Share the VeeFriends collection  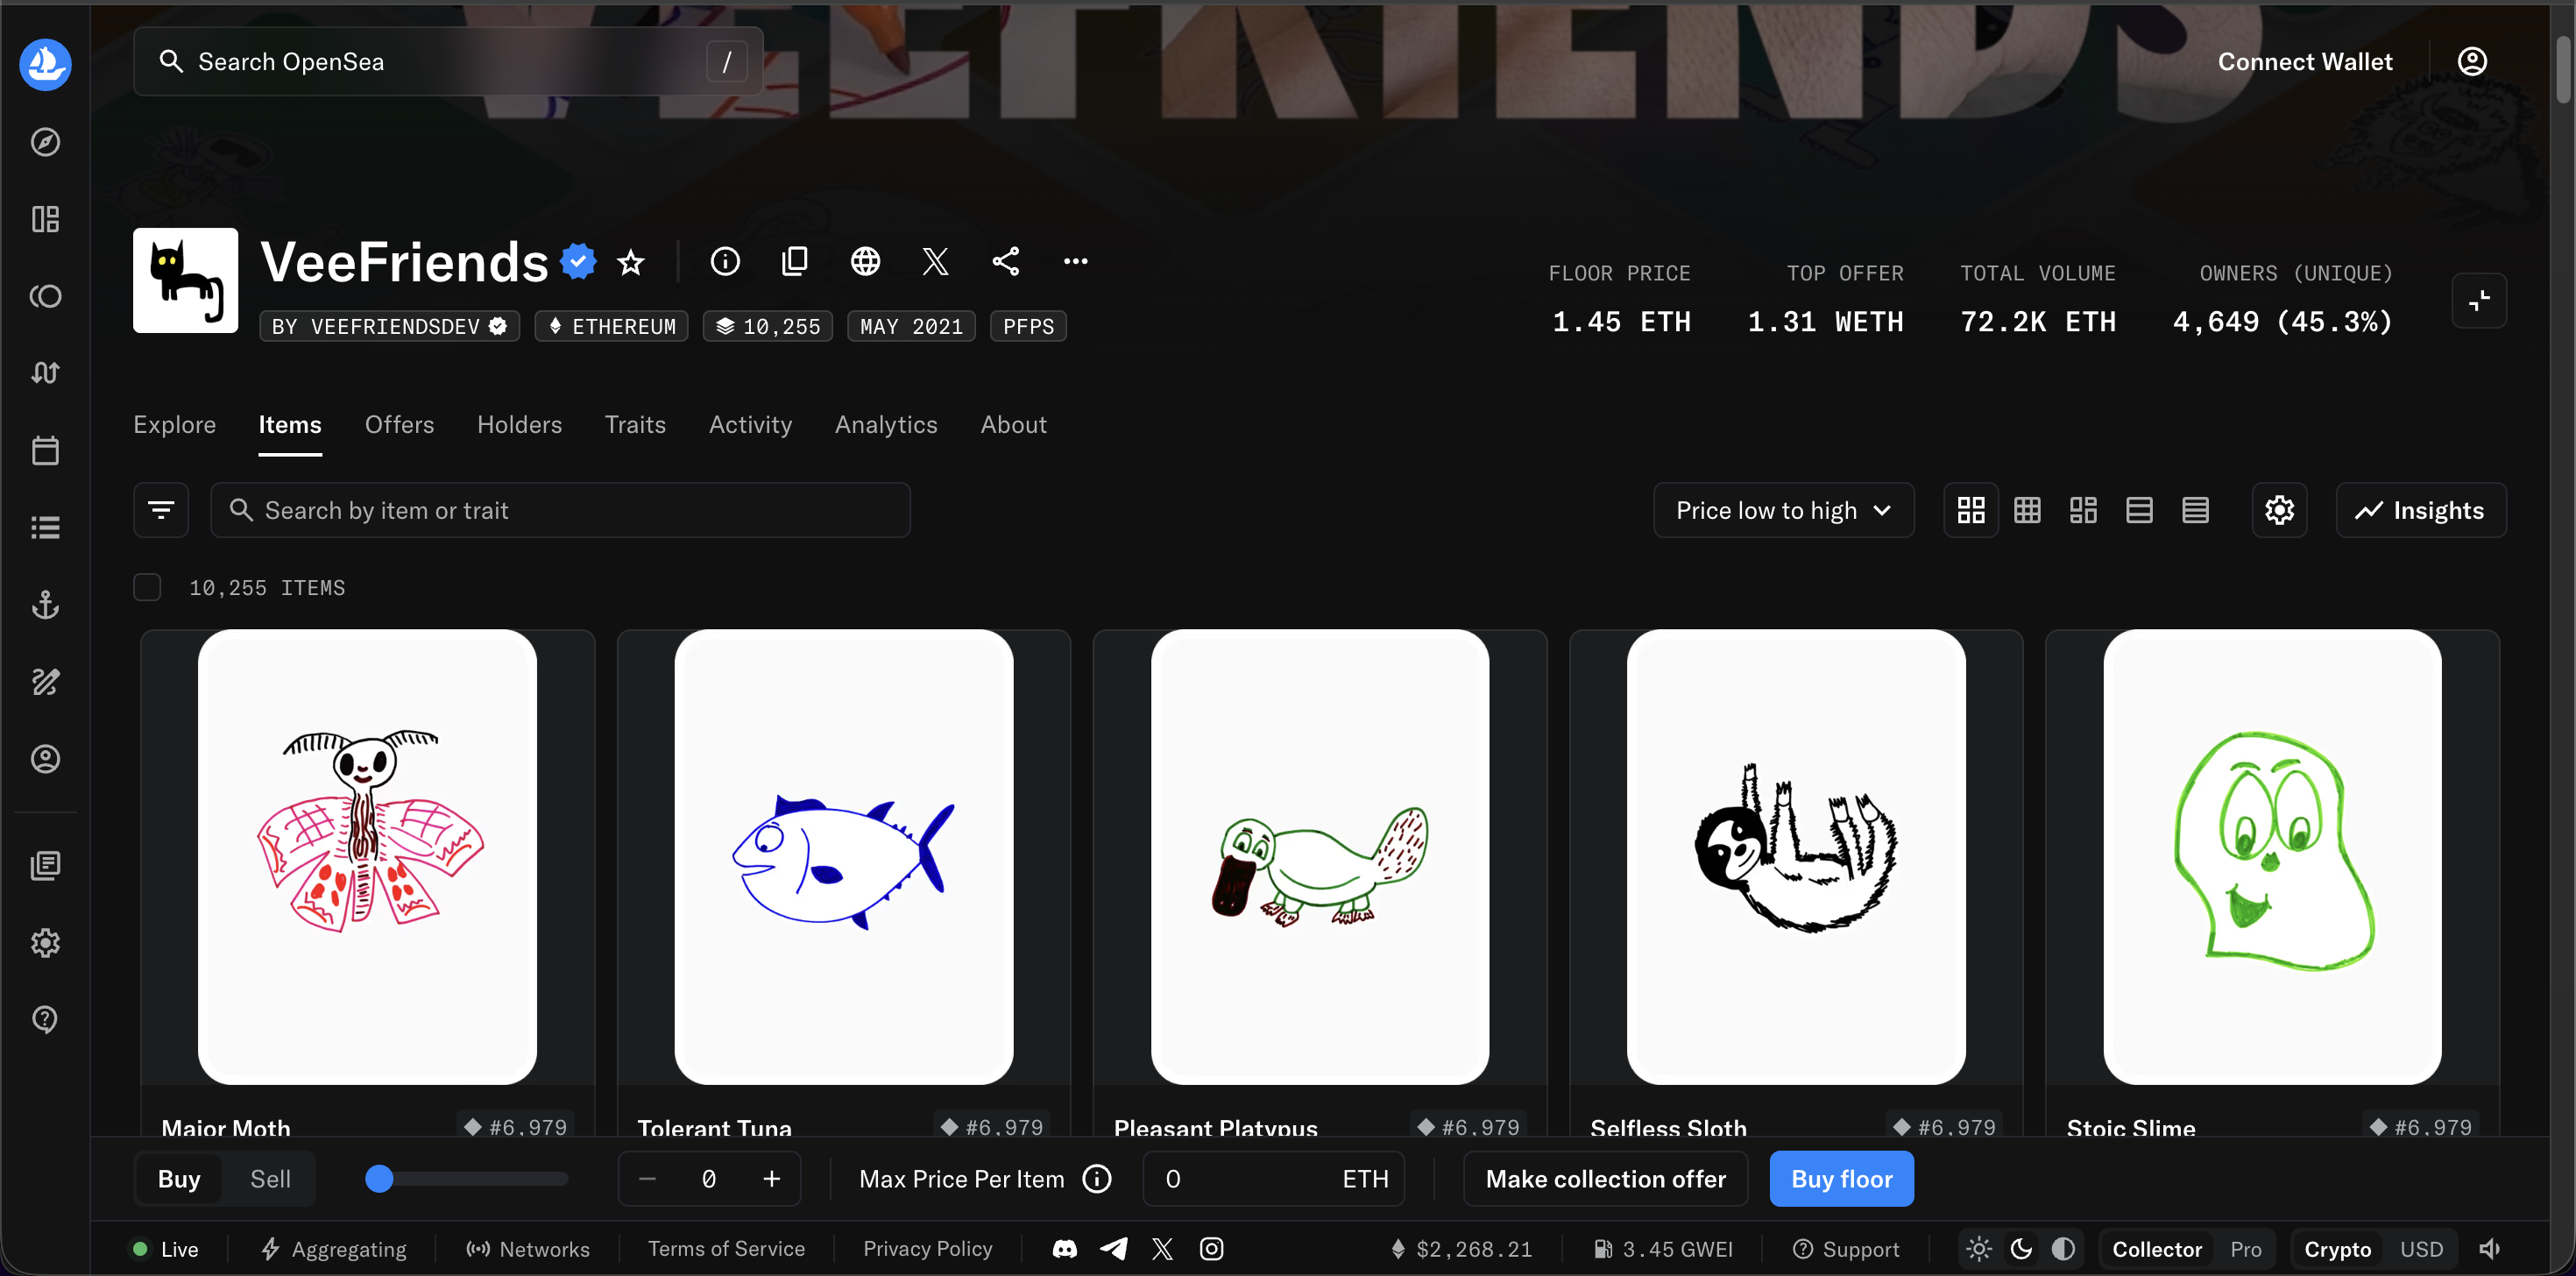click(1005, 262)
